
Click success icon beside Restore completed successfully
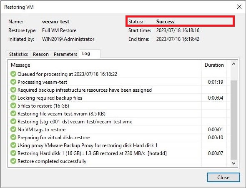tap(13, 161)
